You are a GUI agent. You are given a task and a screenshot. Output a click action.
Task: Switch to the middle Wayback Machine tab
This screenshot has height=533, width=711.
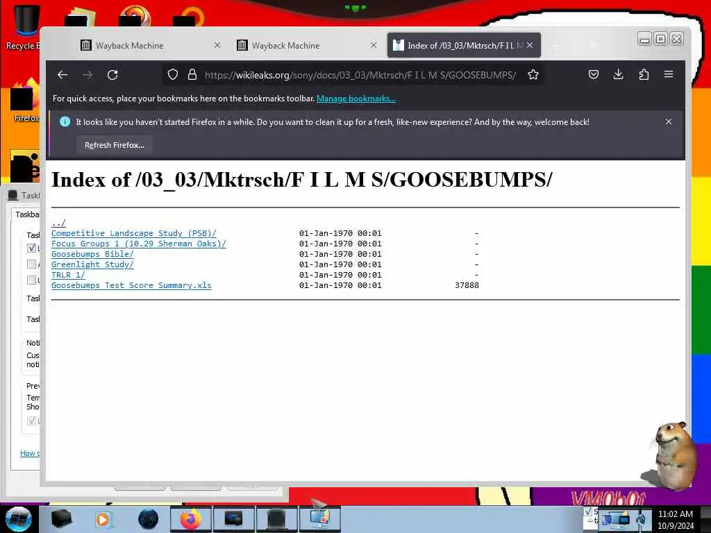[x=306, y=45]
